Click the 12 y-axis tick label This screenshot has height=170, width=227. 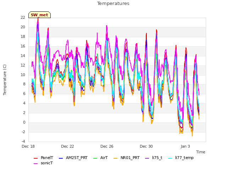[x=23, y=65]
